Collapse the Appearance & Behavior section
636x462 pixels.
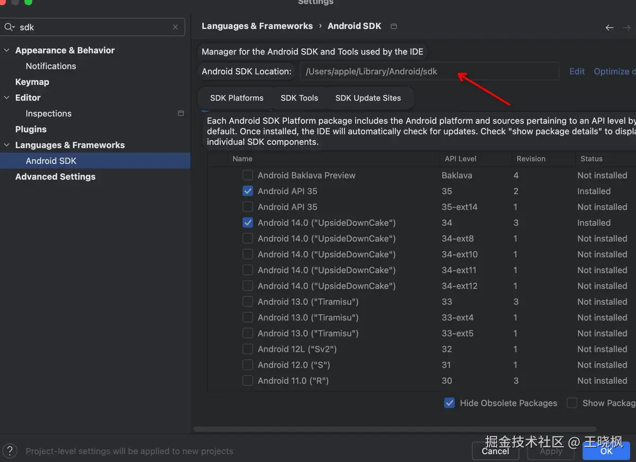tap(7, 50)
